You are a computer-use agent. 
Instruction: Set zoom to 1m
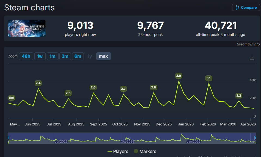click(53, 56)
